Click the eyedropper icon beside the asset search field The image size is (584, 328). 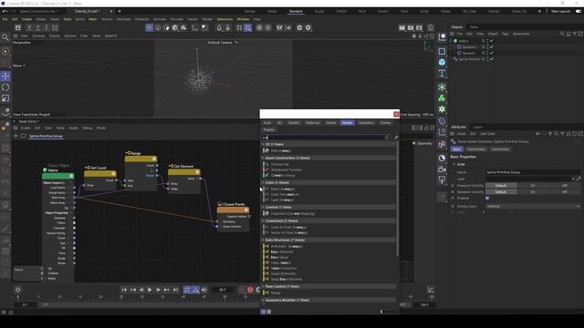coord(395,138)
